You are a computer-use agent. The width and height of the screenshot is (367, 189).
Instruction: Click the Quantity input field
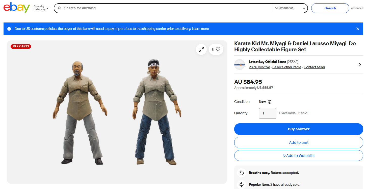coord(267,113)
